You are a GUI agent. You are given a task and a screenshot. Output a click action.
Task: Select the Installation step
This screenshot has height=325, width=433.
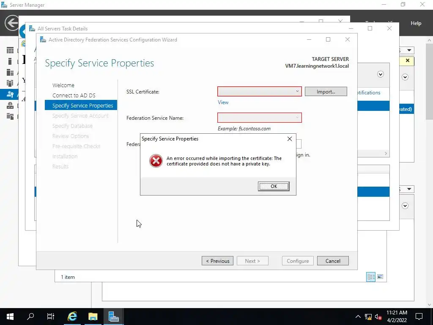coord(65,157)
